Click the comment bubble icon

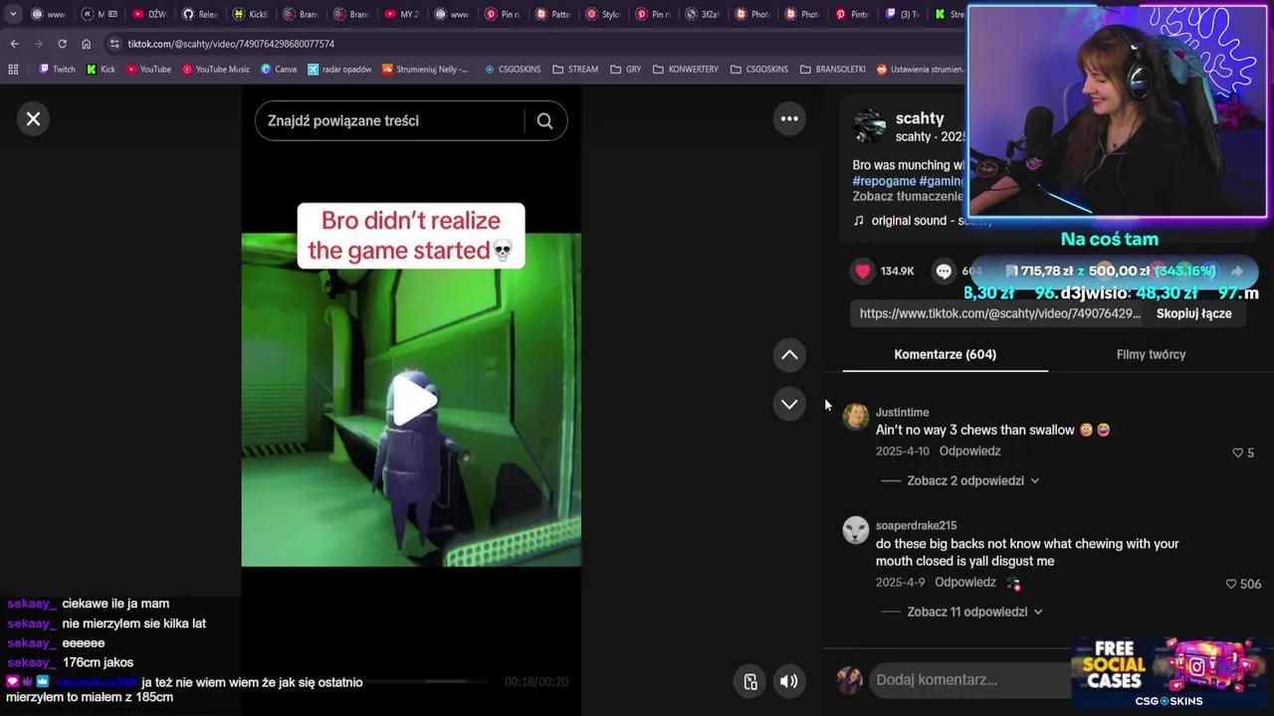[x=944, y=270]
